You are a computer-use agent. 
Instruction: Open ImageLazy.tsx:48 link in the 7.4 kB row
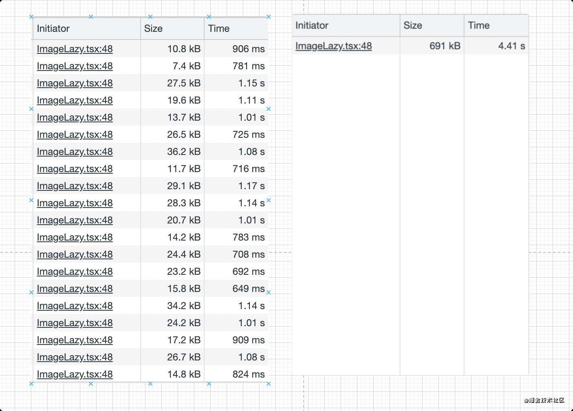tap(75, 66)
